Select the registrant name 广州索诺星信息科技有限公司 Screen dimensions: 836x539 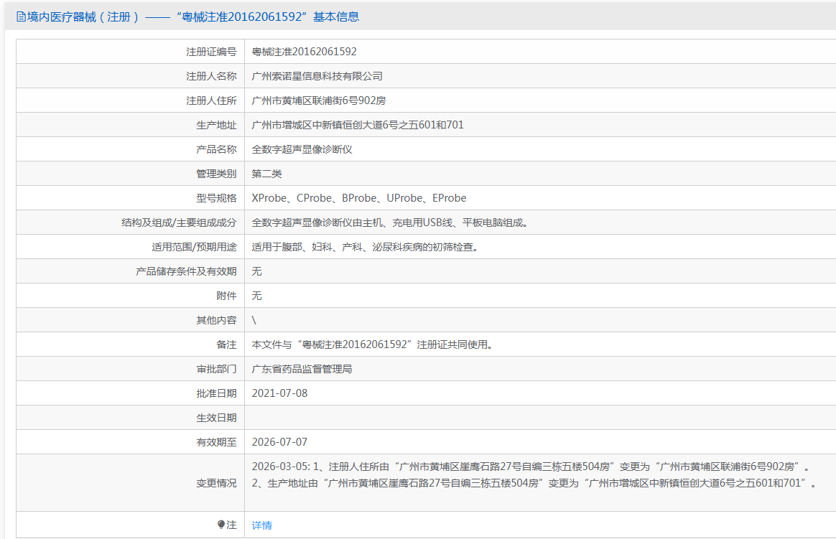point(317,76)
